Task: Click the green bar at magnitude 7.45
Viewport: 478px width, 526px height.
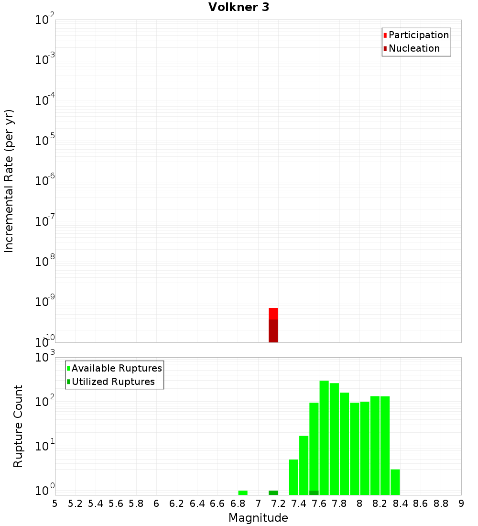Action: 304,466
